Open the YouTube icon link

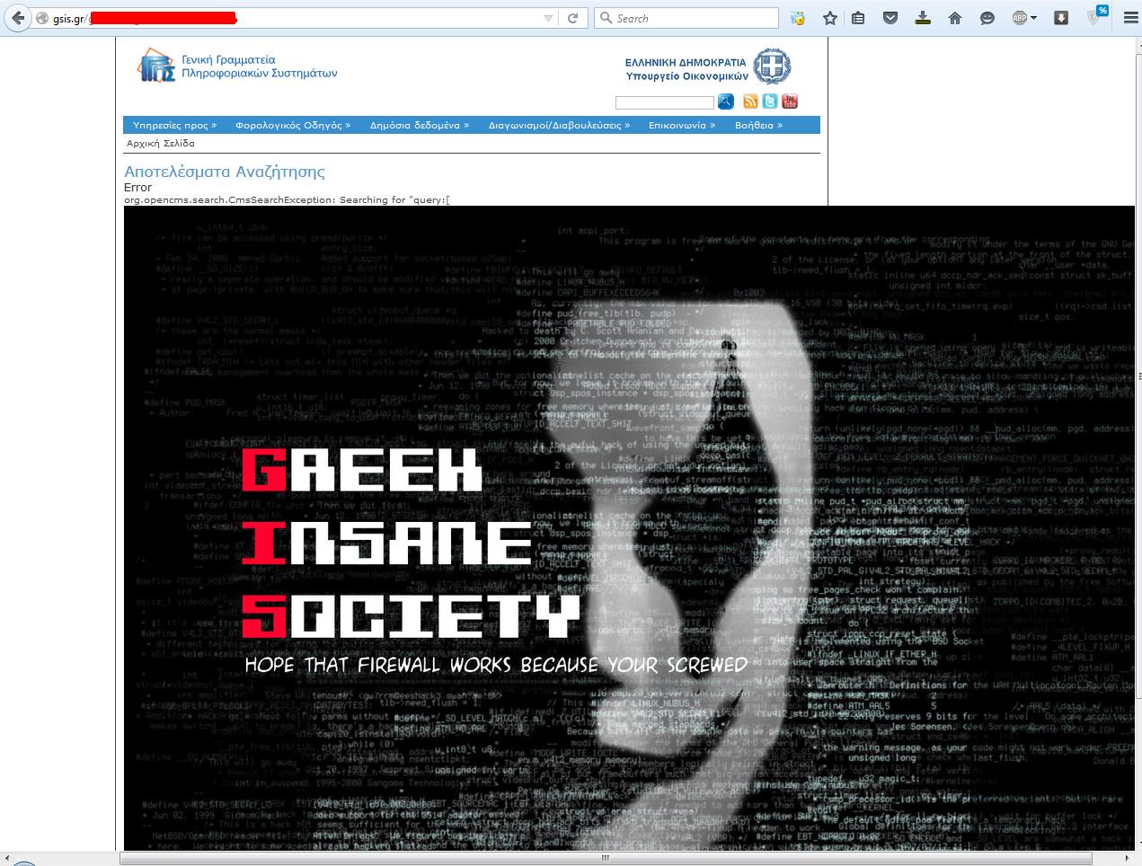point(790,102)
